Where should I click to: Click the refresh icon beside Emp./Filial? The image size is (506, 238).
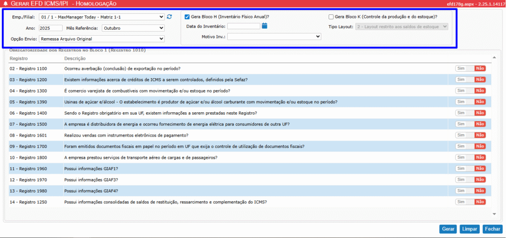pos(169,17)
